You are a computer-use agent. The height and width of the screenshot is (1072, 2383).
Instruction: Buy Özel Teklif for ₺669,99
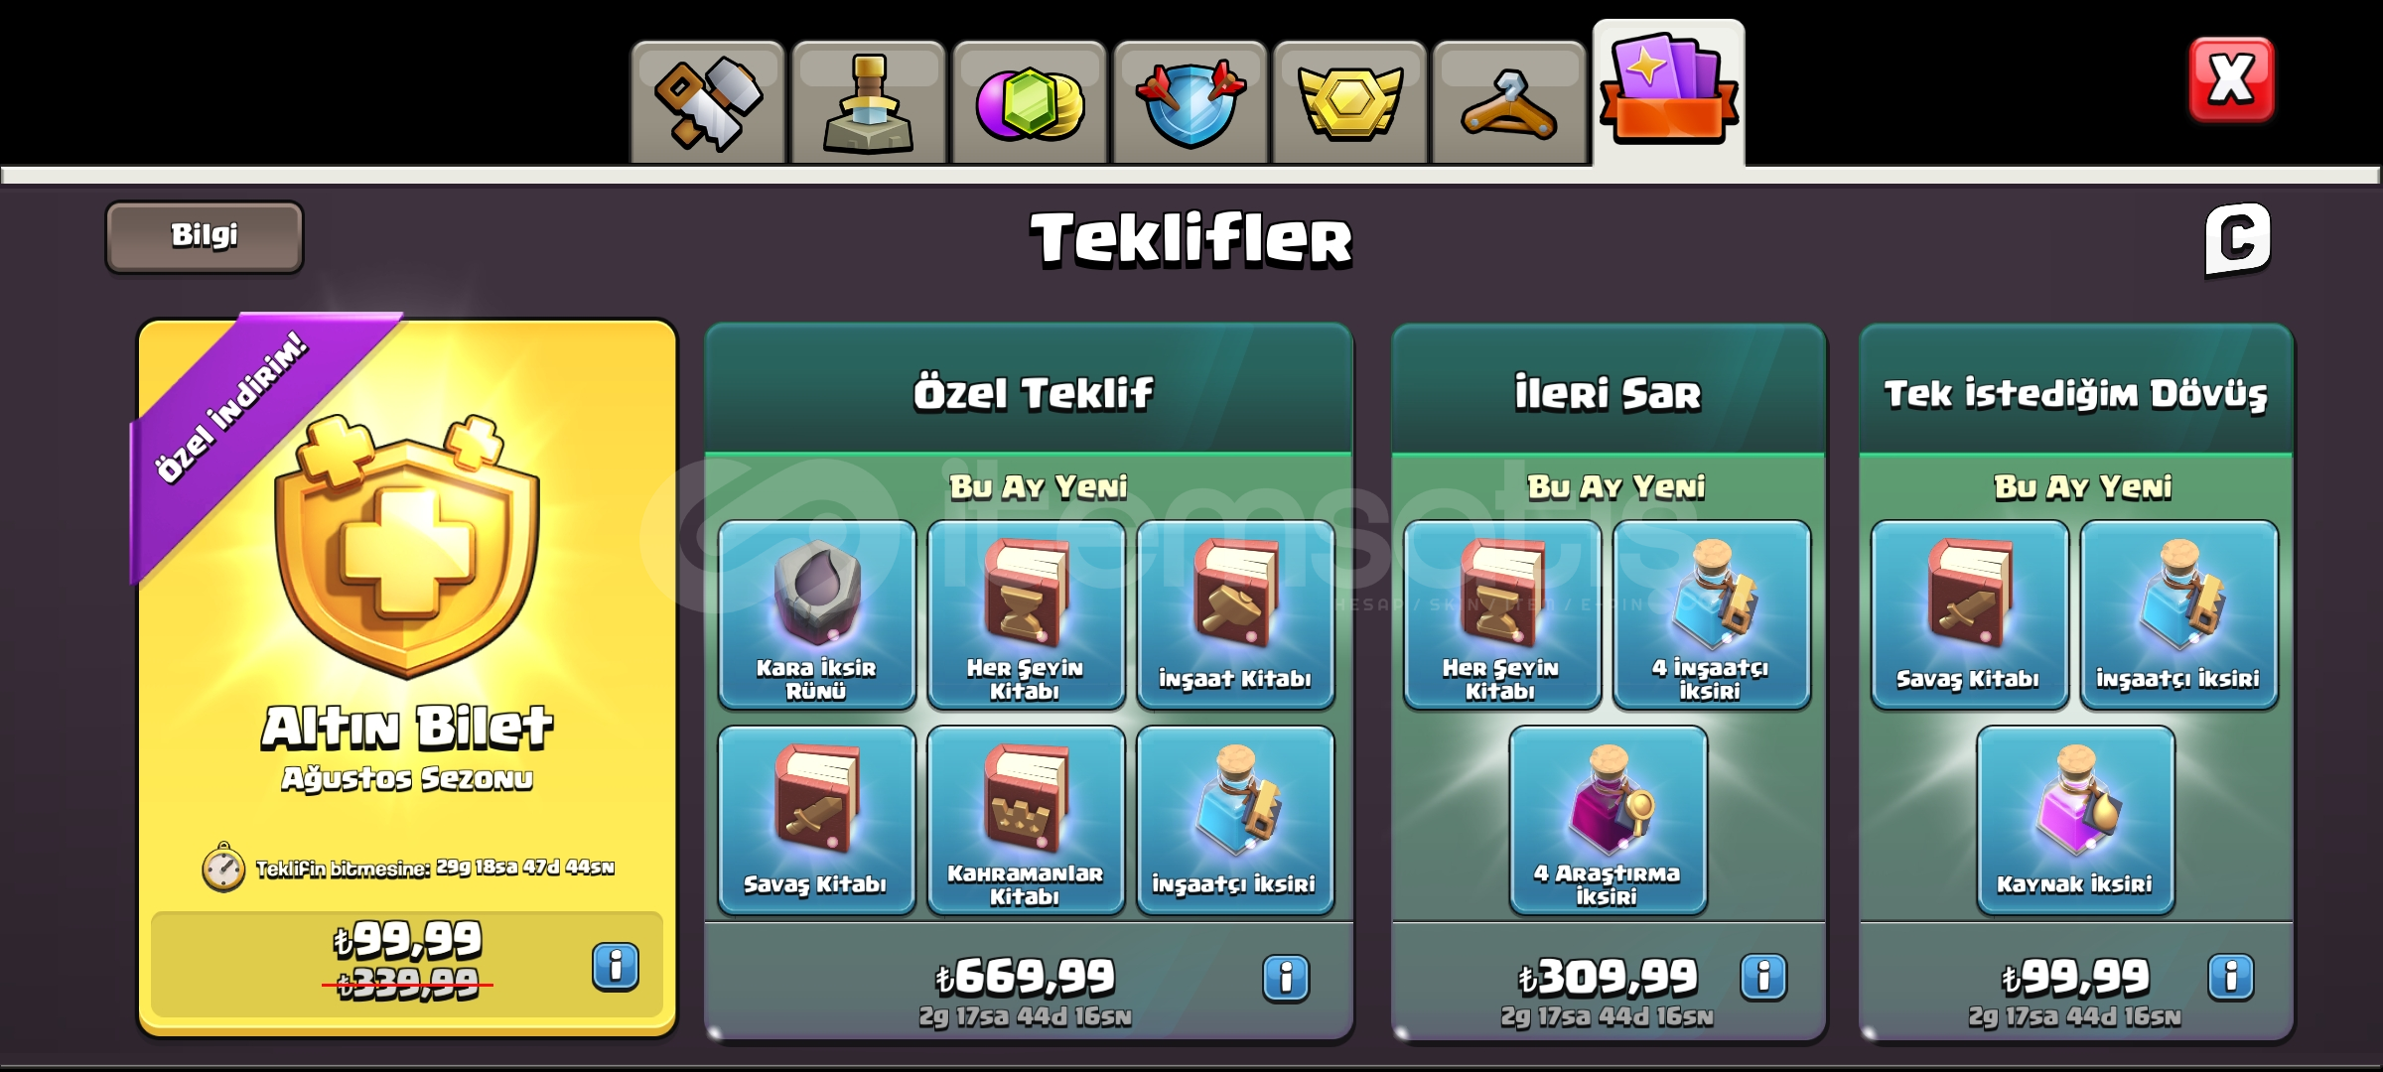1026,977
